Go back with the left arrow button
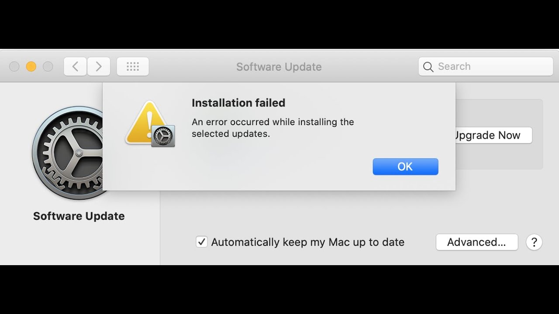This screenshot has width=559, height=314. [x=75, y=67]
